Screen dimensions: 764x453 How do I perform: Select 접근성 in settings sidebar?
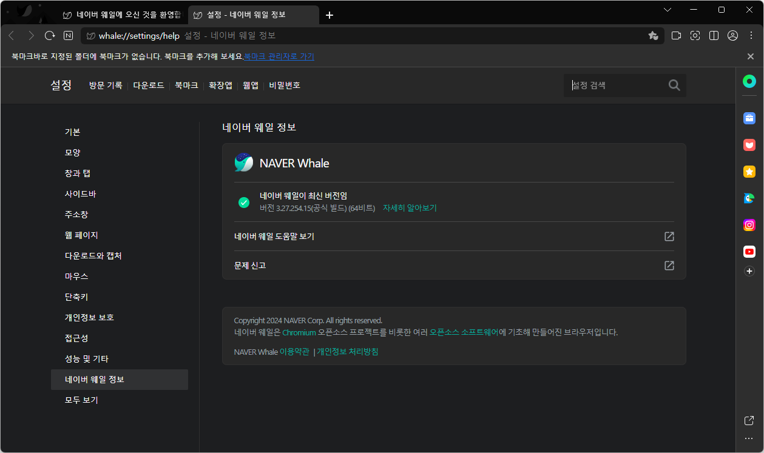[x=120, y=338]
